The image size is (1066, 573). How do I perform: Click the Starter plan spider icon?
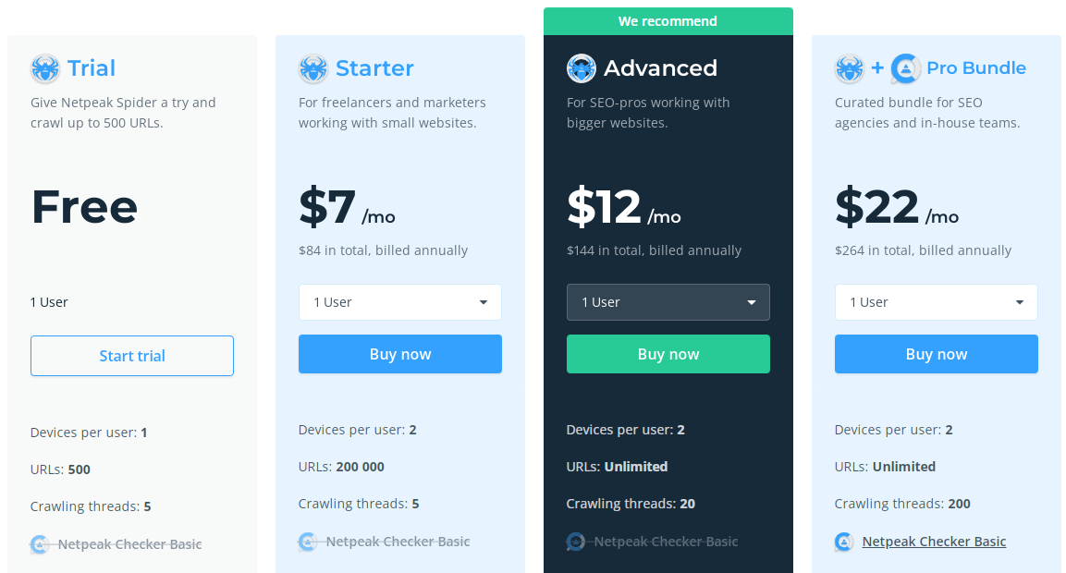(x=312, y=68)
